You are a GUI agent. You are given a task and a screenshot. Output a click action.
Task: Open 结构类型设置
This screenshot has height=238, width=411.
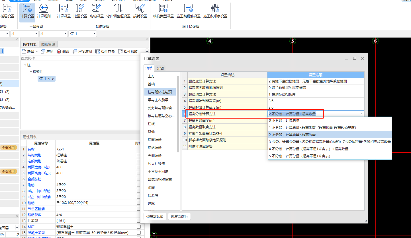pyautogui.click(x=163, y=11)
